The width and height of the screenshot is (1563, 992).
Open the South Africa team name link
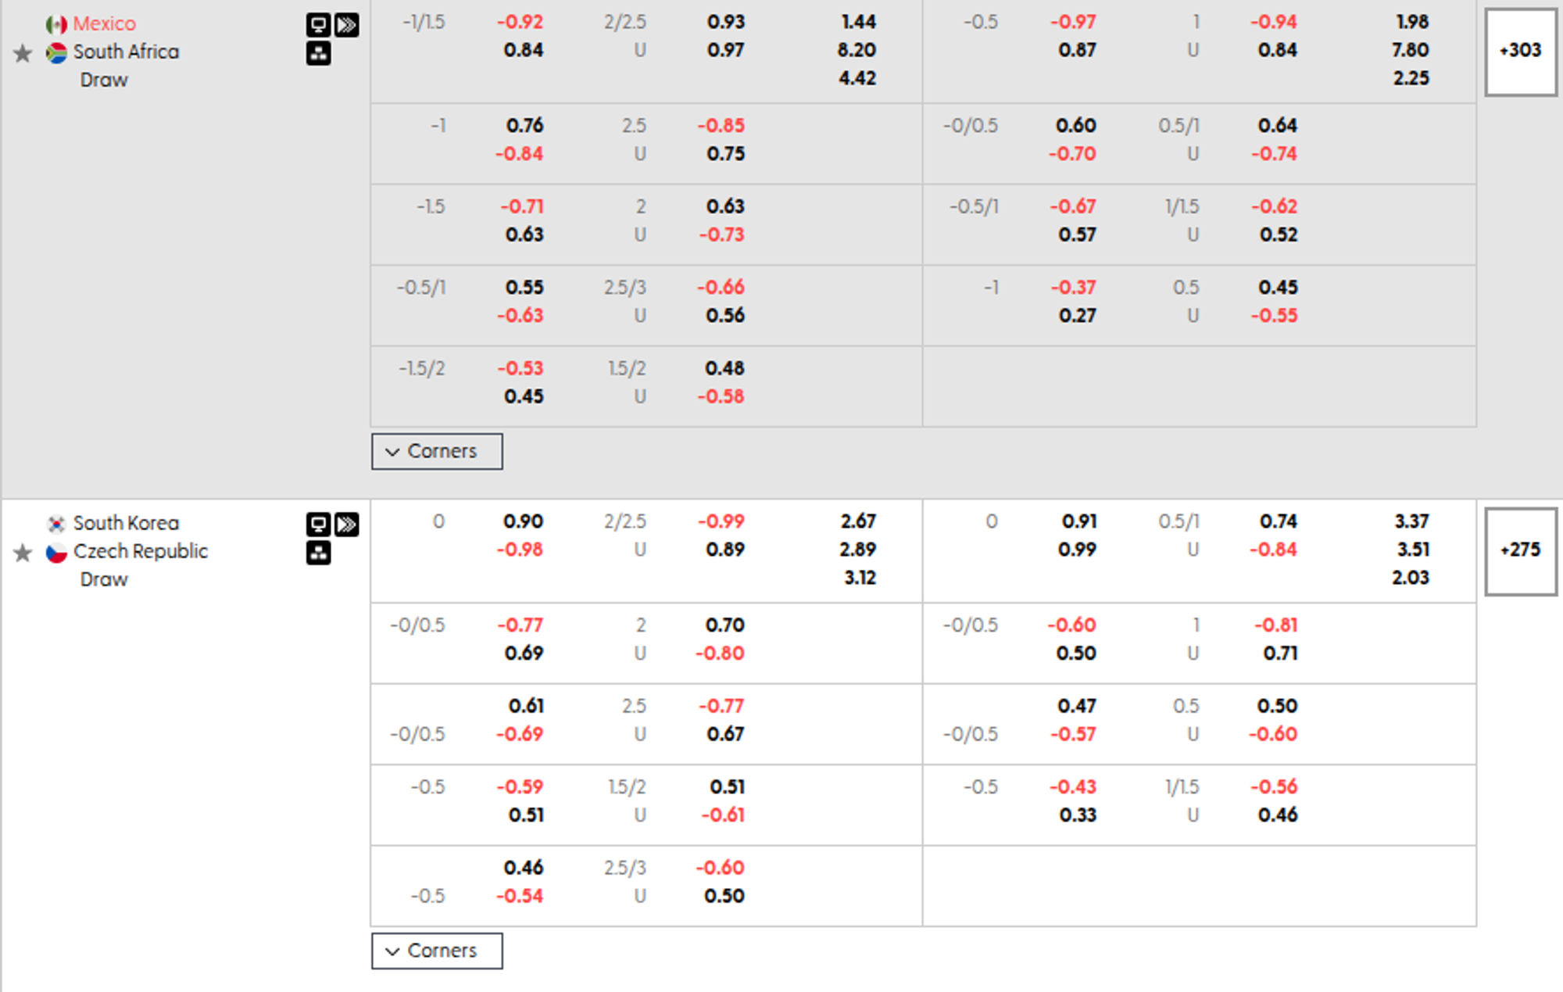126,52
